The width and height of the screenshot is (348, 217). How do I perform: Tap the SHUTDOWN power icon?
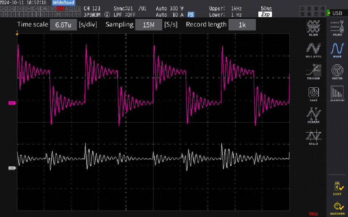tap(337, 208)
